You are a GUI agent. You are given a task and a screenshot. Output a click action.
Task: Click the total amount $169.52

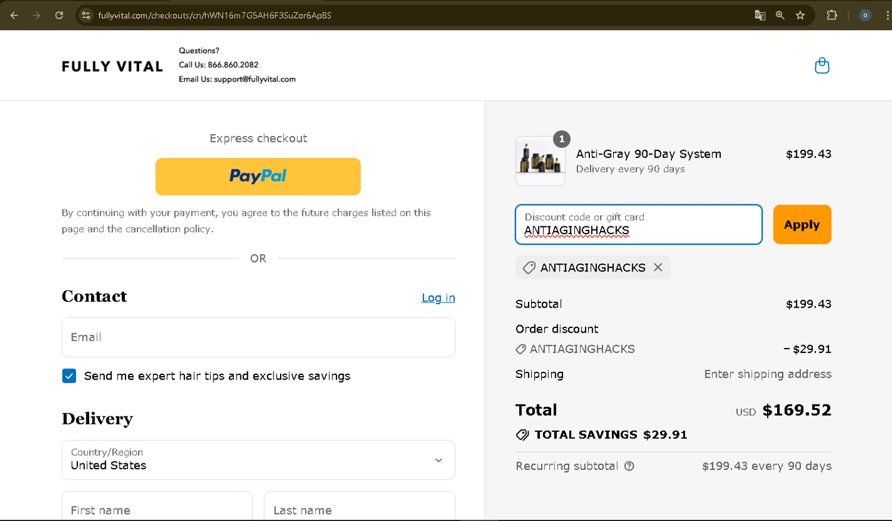(797, 410)
